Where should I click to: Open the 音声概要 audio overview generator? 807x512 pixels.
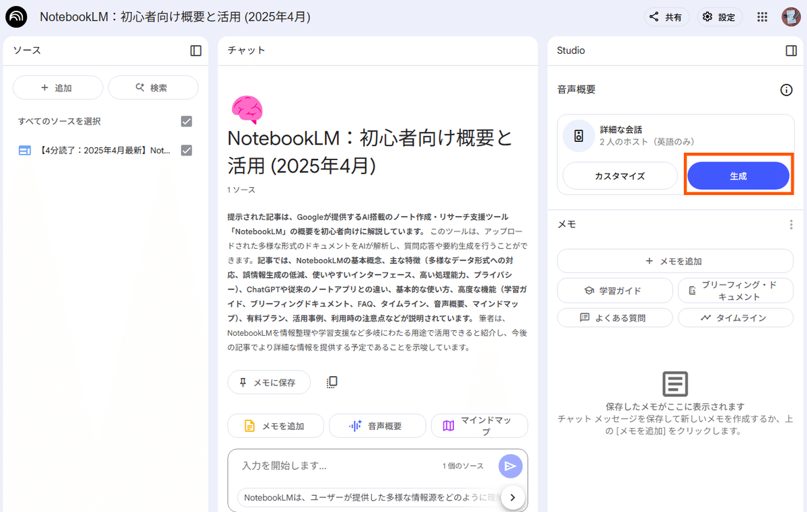[377, 426]
